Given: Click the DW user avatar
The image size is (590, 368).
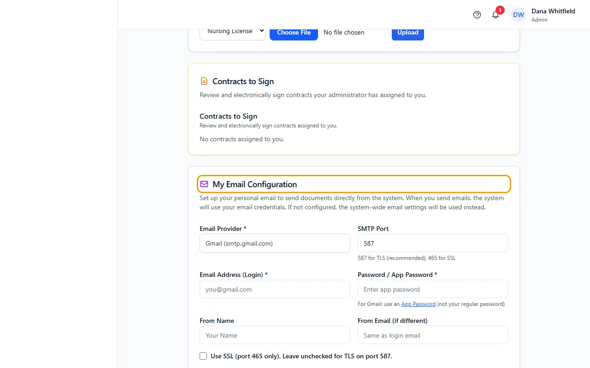Looking at the screenshot, I should click(519, 15).
